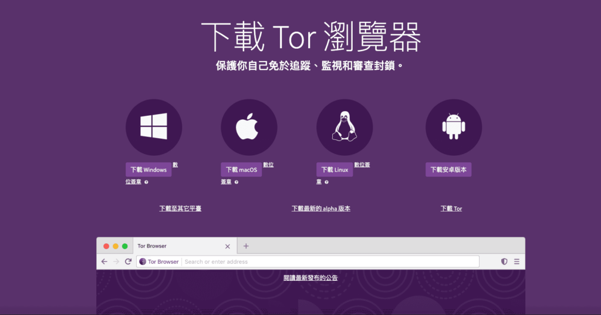Open the macOS 簽章 signature link
601x315 pixels.
click(226, 182)
